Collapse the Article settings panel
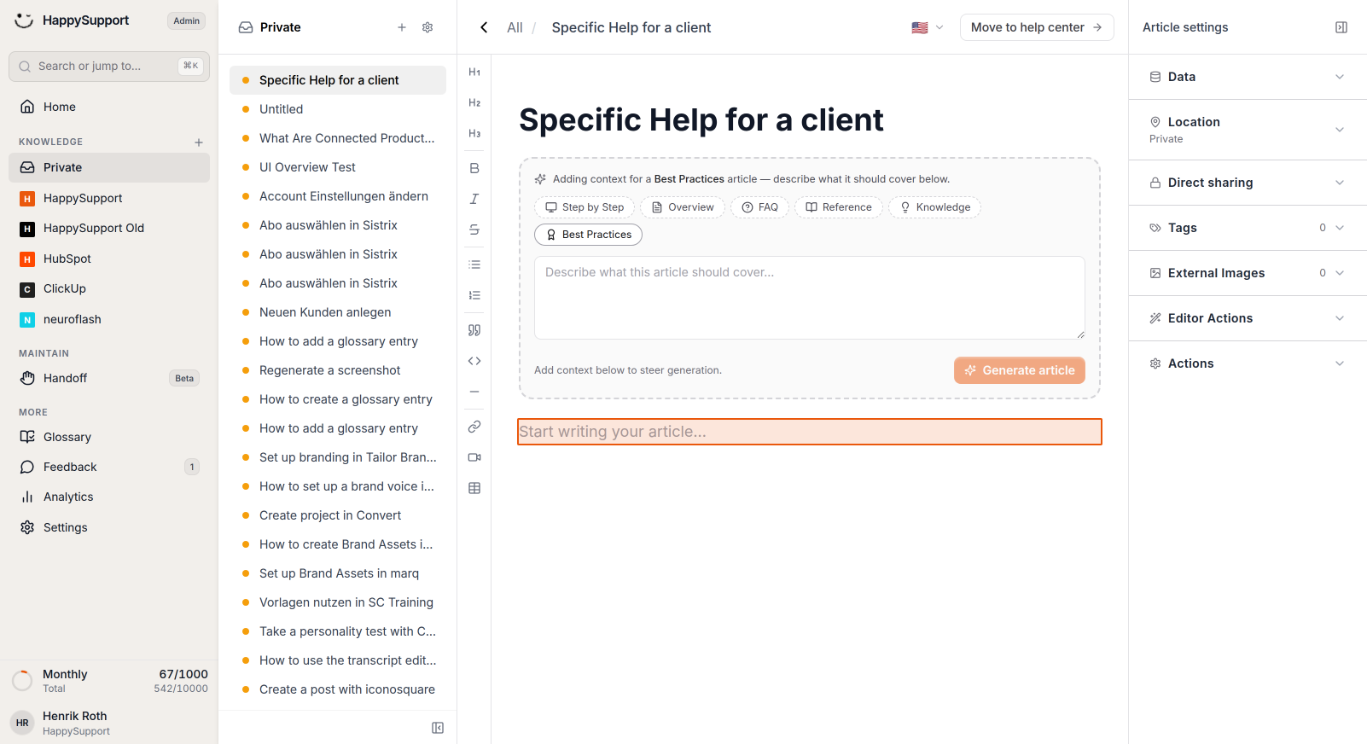The image size is (1367, 744). [x=1341, y=27]
